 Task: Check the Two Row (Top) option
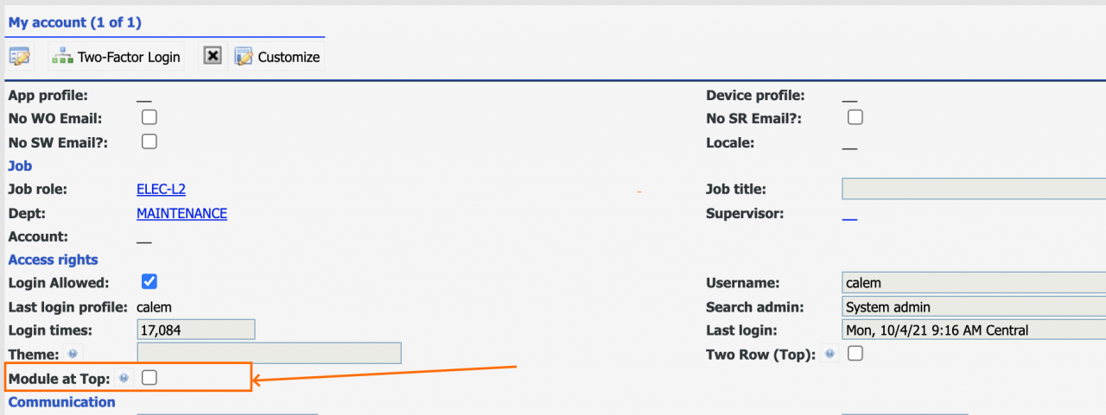tap(855, 353)
